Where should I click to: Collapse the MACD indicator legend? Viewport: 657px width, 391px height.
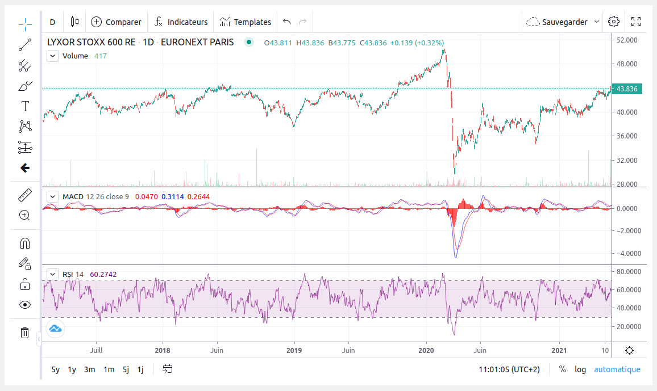[x=52, y=196]
